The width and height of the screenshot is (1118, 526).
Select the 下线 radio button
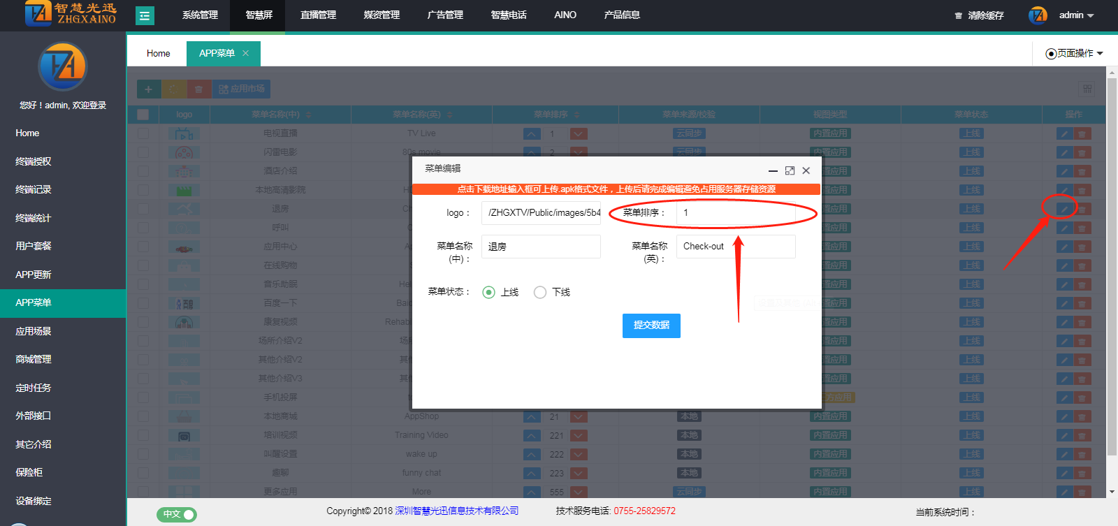pos(540,293)
